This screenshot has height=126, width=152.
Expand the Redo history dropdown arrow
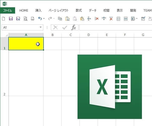(54, 19)
